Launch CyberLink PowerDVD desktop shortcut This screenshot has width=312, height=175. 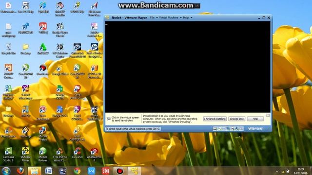point(77,51)
